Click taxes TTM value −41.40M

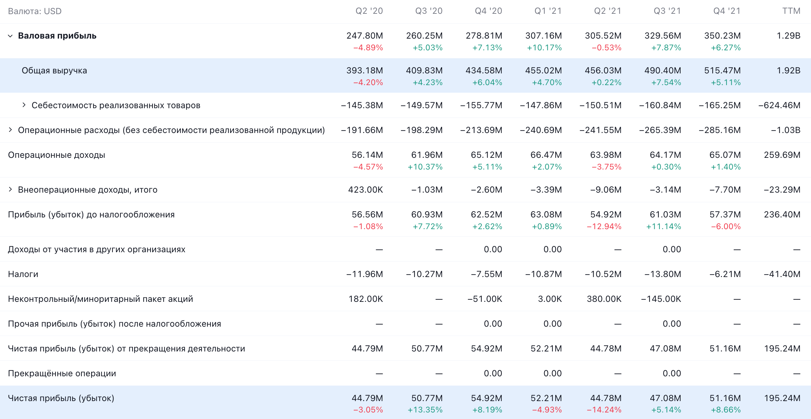782,274
